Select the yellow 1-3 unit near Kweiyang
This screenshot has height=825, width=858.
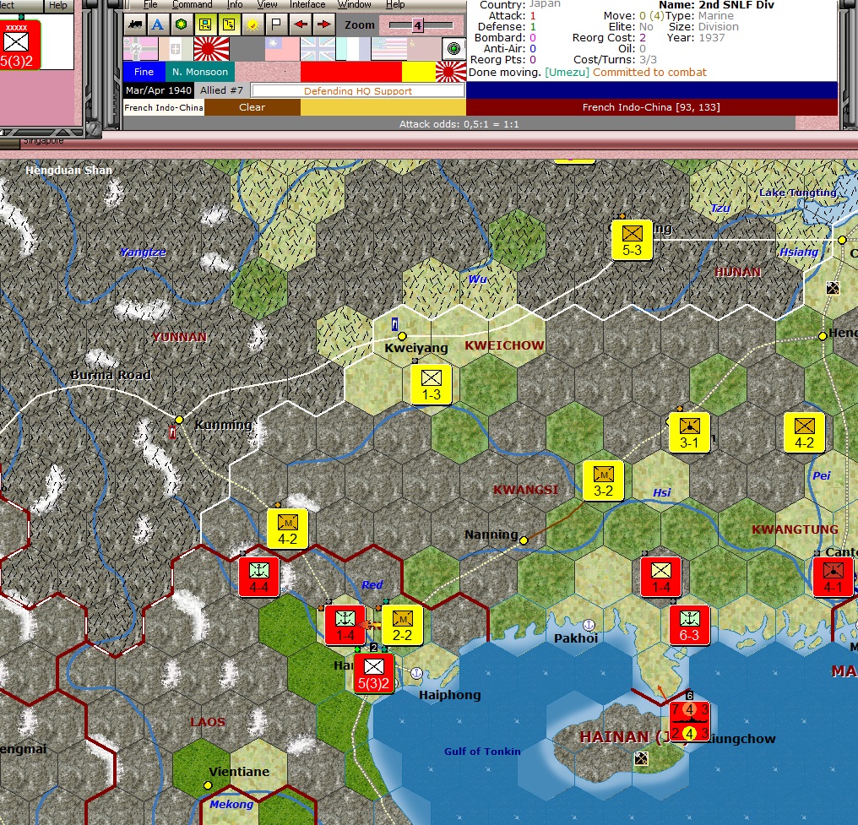432,384
